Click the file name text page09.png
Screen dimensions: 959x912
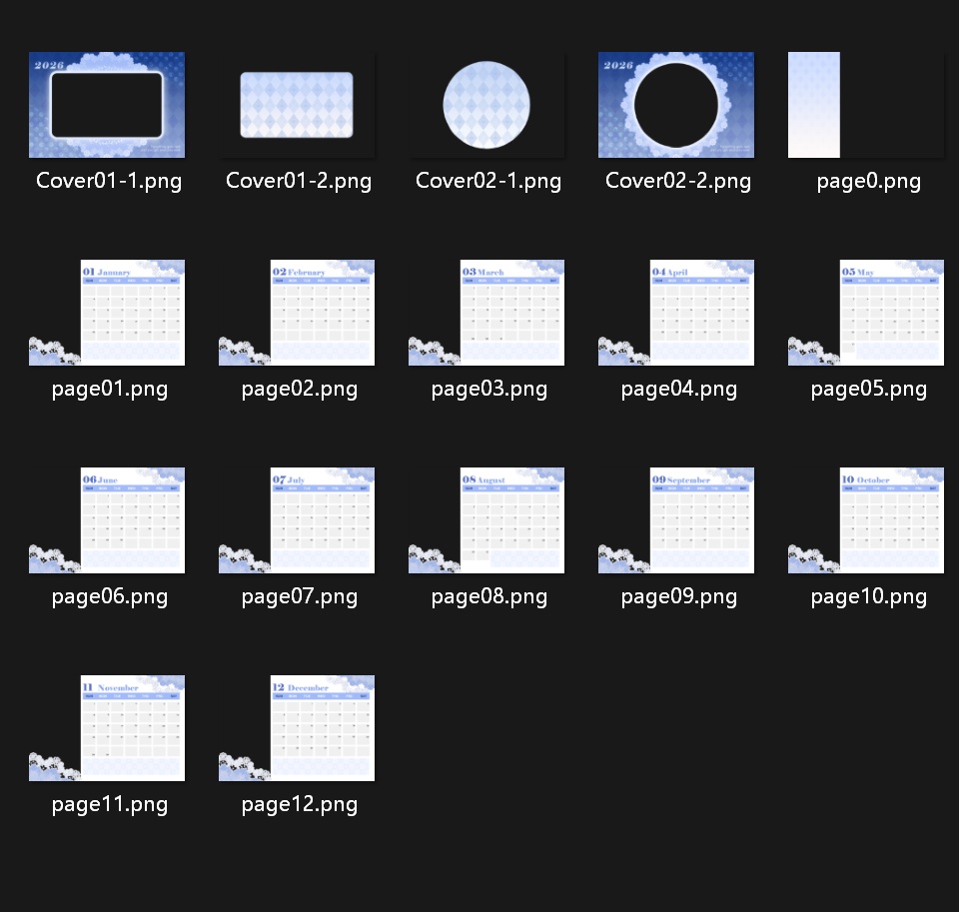tap(679, 597)
